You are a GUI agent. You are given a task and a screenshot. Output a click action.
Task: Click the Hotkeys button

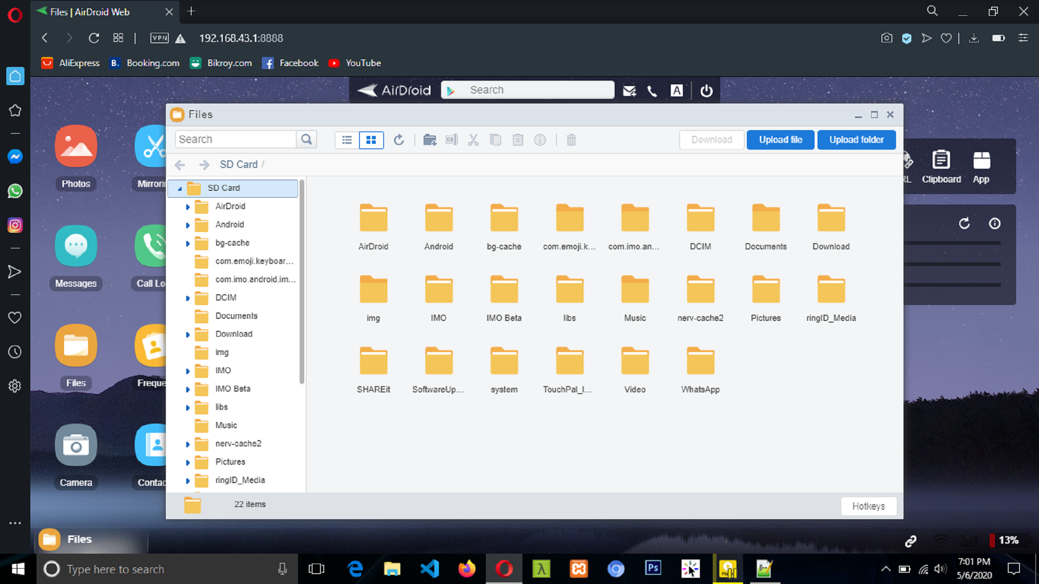coord(868,506)
